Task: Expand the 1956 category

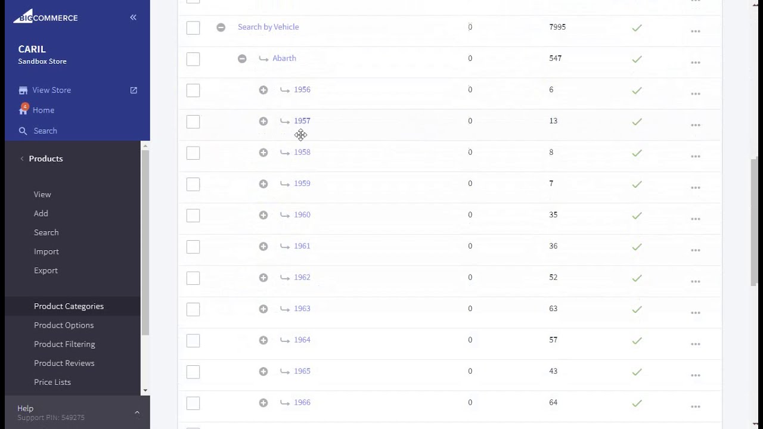Action: coord(263,90)
